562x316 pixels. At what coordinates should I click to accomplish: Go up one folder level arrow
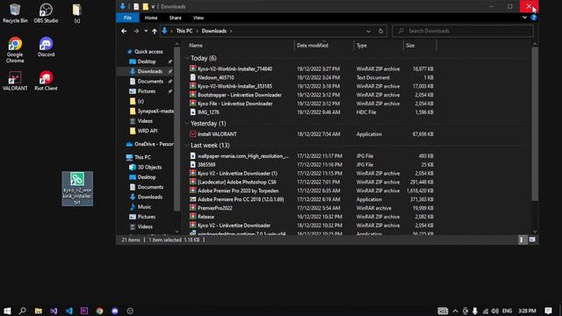click(155, 32)
